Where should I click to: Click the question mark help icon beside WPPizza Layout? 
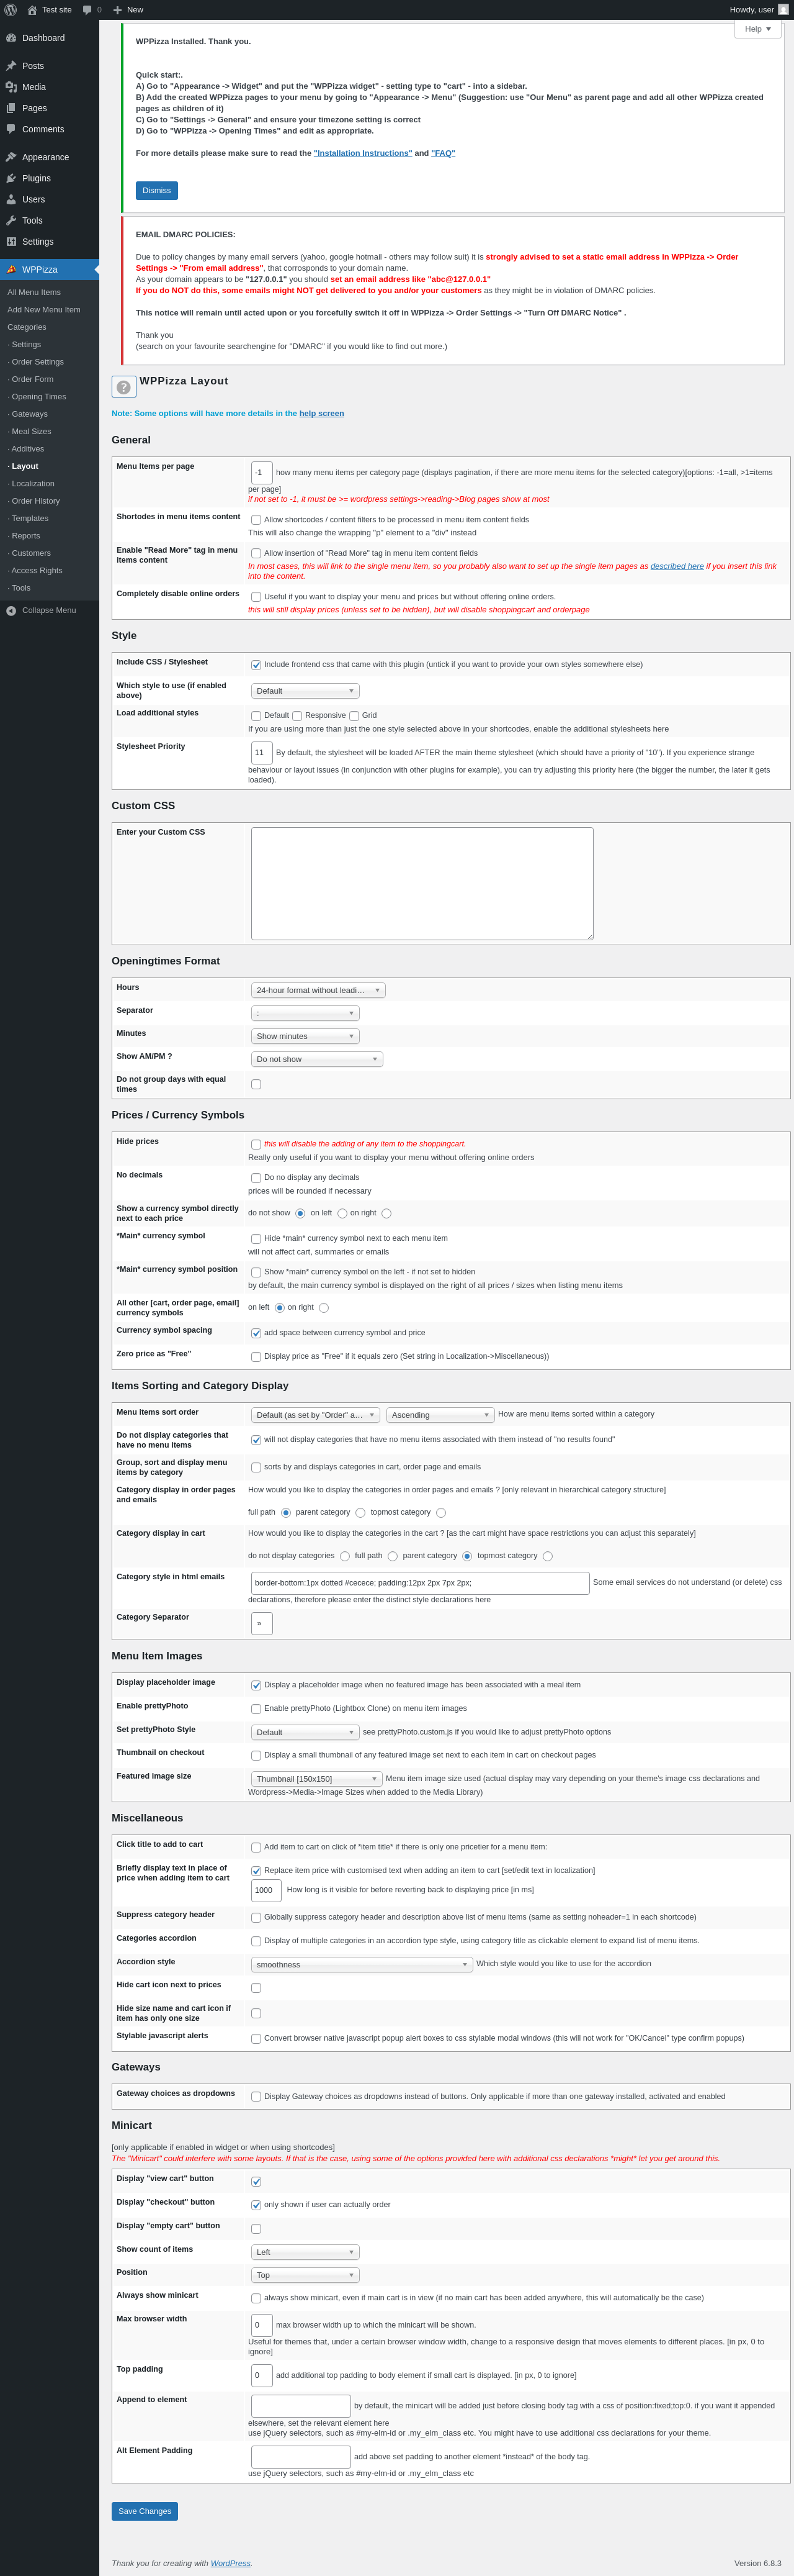pos(124,387)
